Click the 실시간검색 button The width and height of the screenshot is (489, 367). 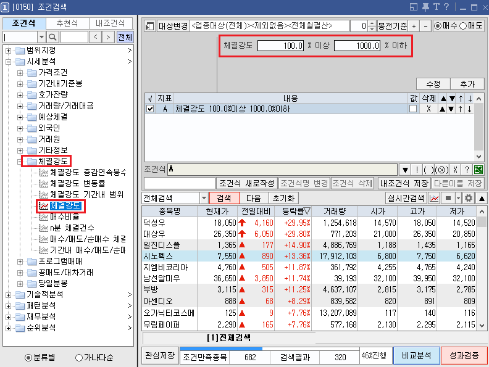(x=406, y=198)
